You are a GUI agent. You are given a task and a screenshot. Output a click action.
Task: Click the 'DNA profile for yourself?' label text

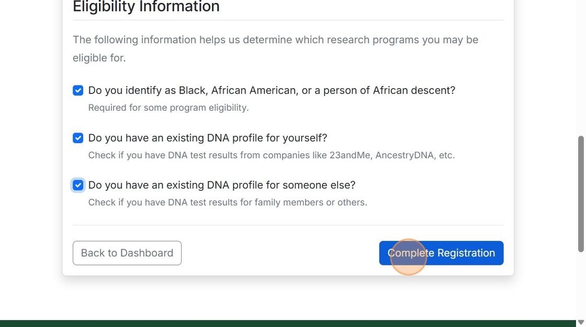[207, 138]
